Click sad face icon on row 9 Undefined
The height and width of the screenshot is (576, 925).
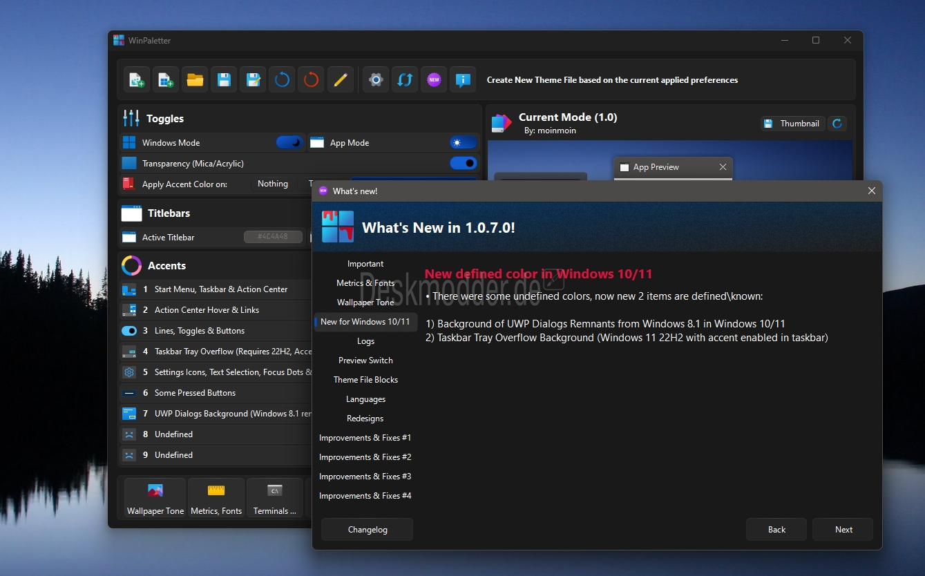[129, 455]
